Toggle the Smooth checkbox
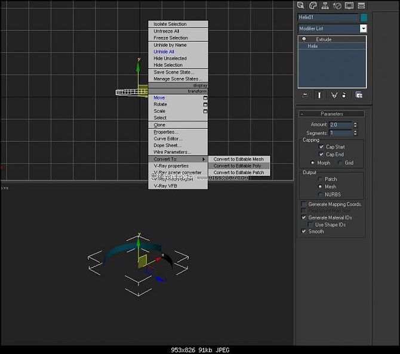This screenshot has height=354, width=400. 303,231
